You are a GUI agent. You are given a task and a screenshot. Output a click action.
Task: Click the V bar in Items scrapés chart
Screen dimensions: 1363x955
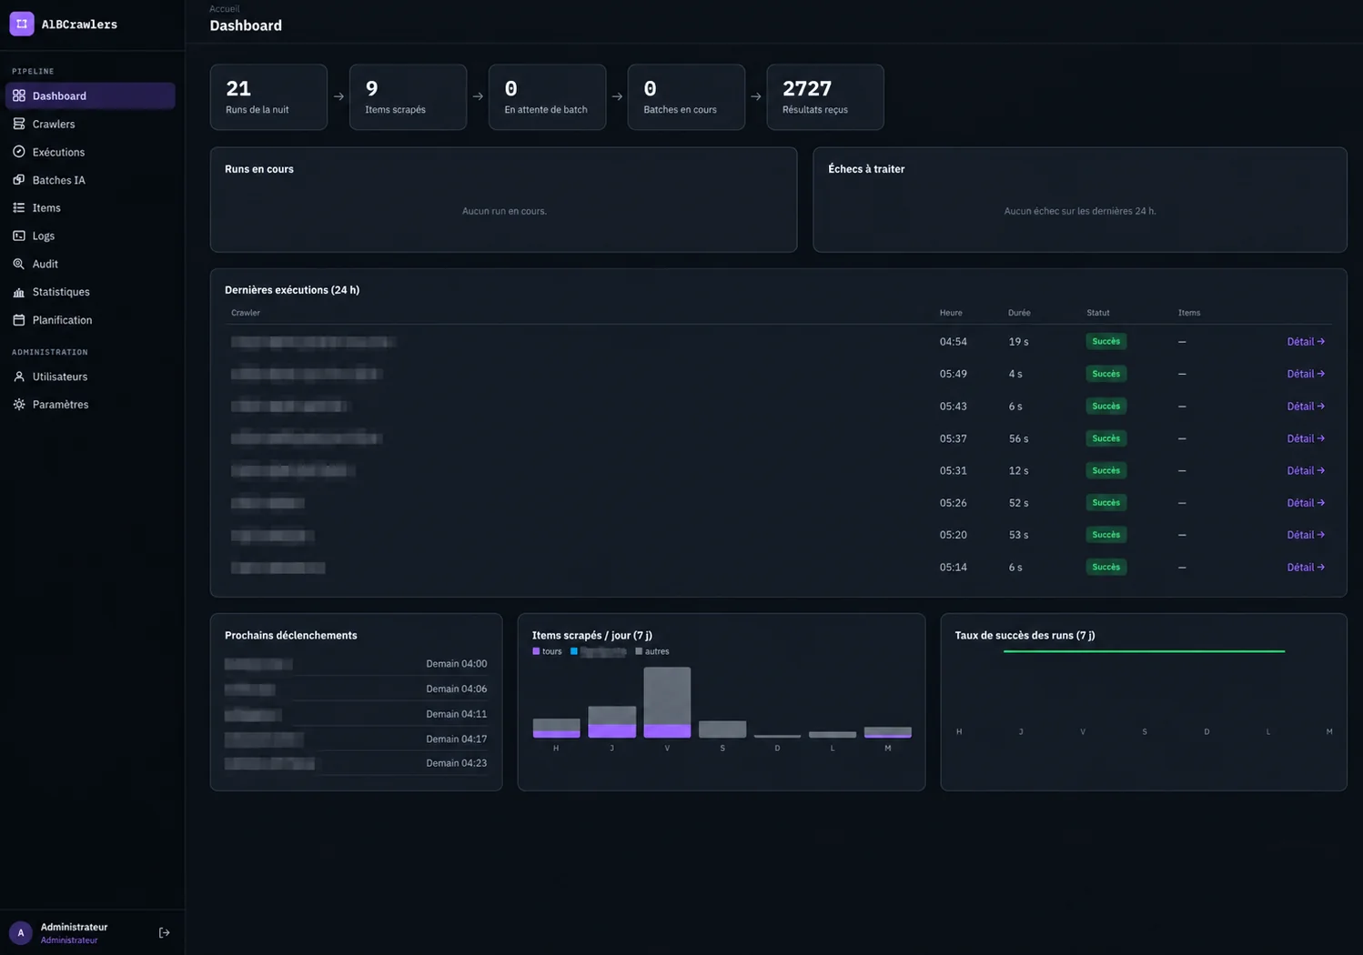click(667, 702)
